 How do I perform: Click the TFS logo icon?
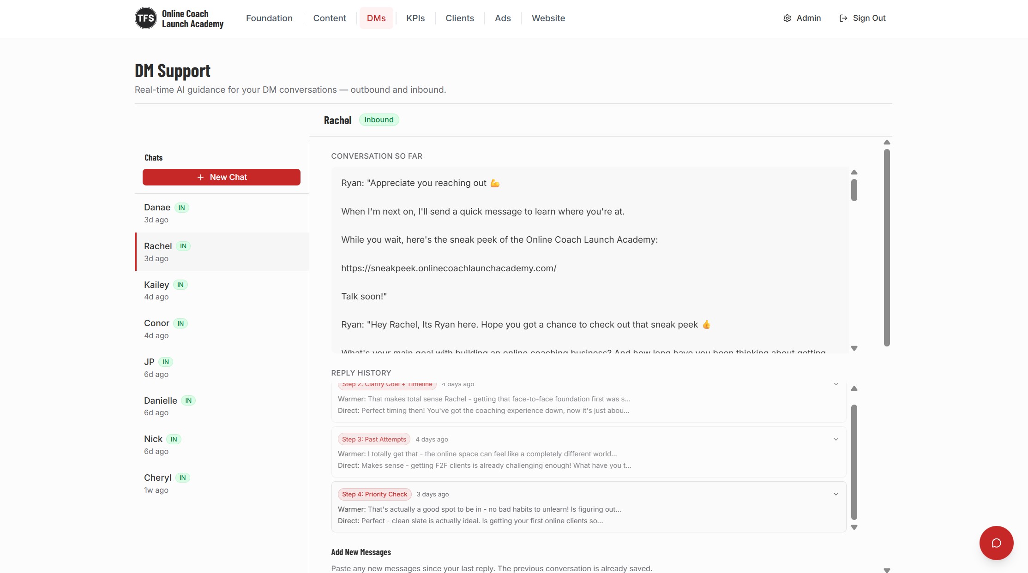pos(146,18)
